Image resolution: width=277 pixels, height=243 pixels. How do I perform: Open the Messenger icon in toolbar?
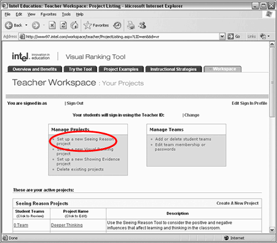(142, 25)
